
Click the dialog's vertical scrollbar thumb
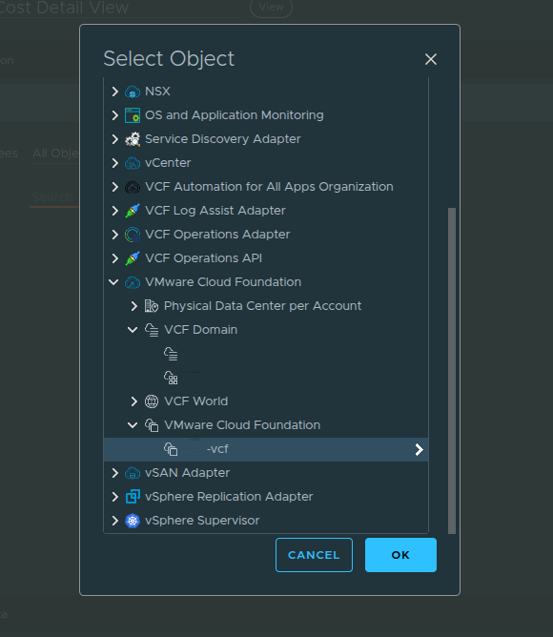pyautogui.click(x=451, y=371)
